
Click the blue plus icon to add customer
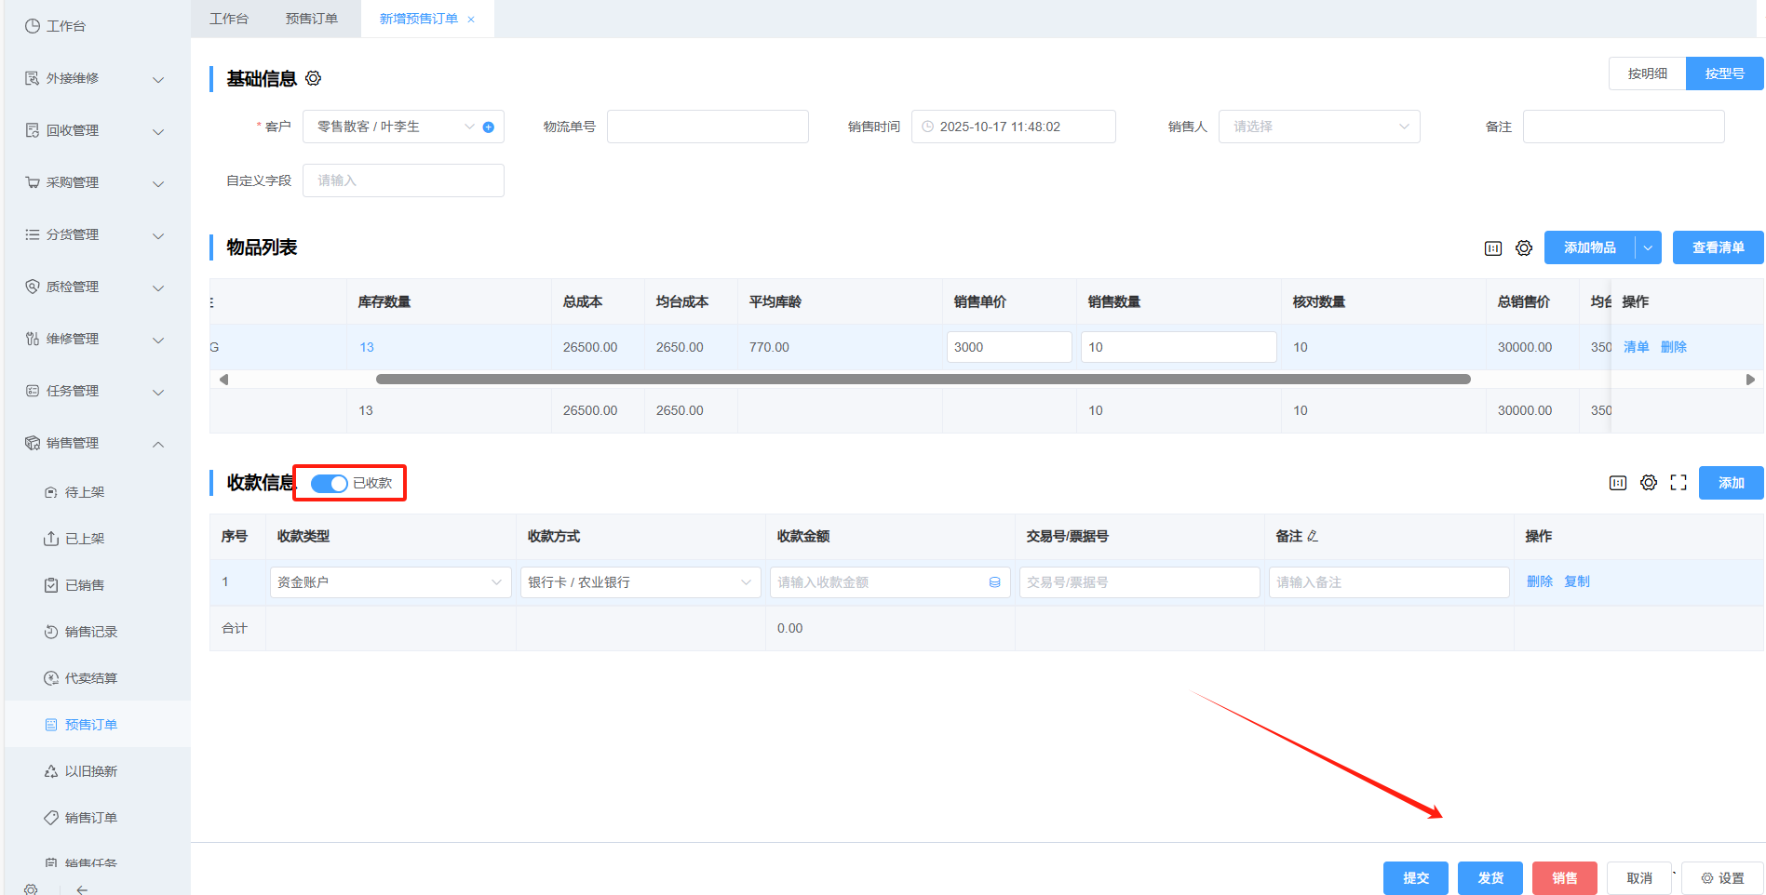488,127
